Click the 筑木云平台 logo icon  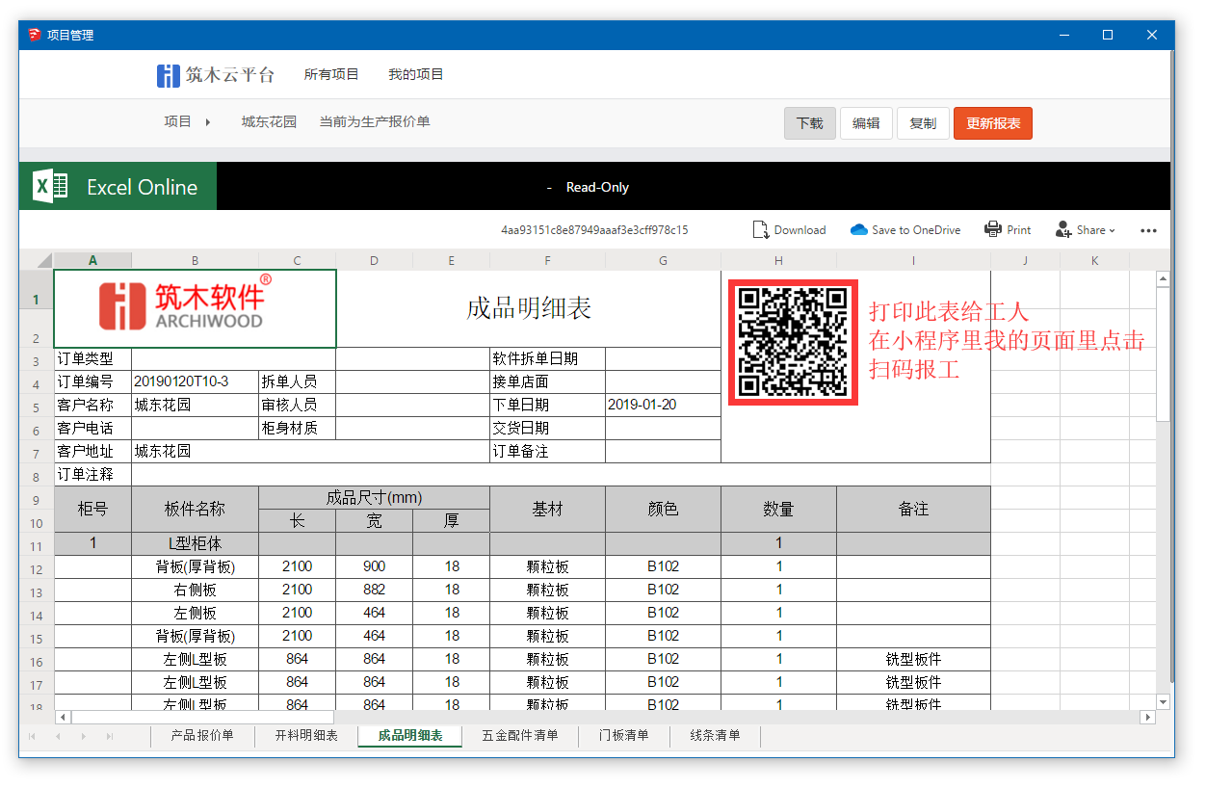169,75
